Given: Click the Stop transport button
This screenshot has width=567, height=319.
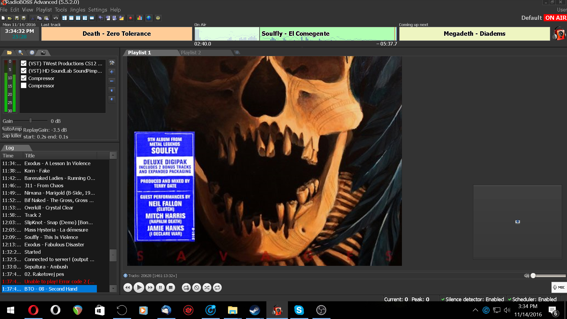Looking at the screenshot, I should 171,287.
